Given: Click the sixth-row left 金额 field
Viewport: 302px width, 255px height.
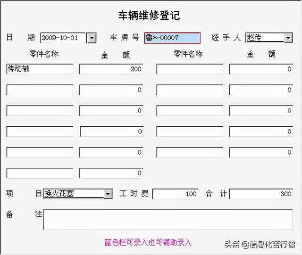Looking at the screenshot, I should pyautogui.click(x=111, y=173).
